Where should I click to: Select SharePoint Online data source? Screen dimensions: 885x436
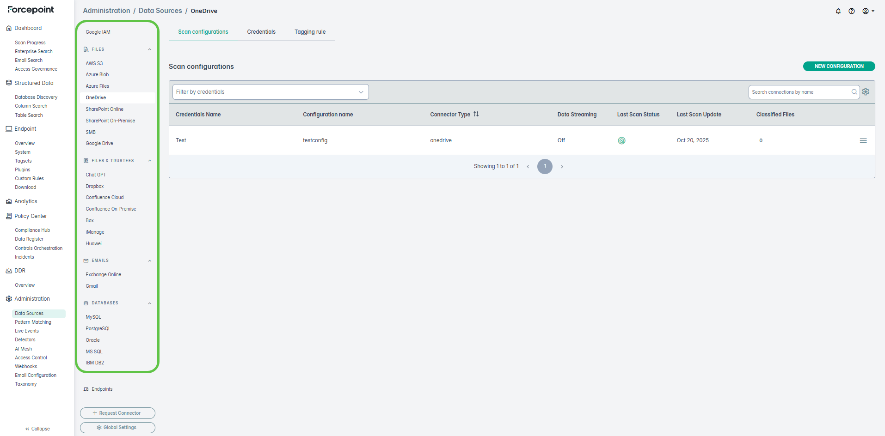(104, 109)
